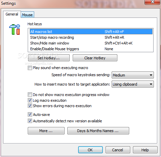Open the macro keystroke speed dropdown
161x157 pixels.
133,75
